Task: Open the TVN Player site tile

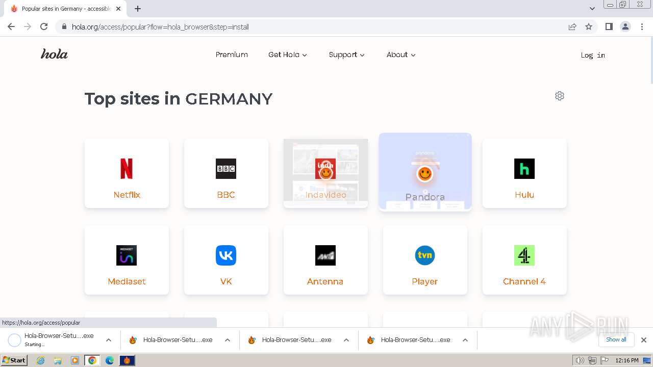Action: point(425,260)
